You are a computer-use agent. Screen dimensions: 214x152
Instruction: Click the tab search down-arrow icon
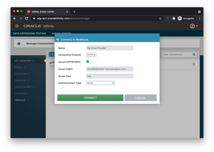pos(199,12)
